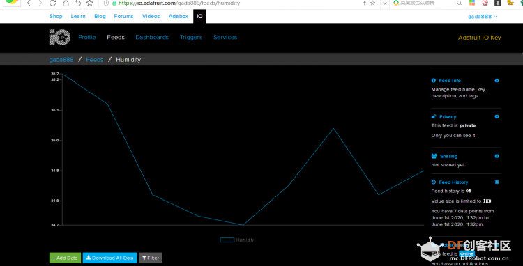Click gada888 in the breadcrumb
The height and width of the screenshot is (266, 523).
pos(61,60)
